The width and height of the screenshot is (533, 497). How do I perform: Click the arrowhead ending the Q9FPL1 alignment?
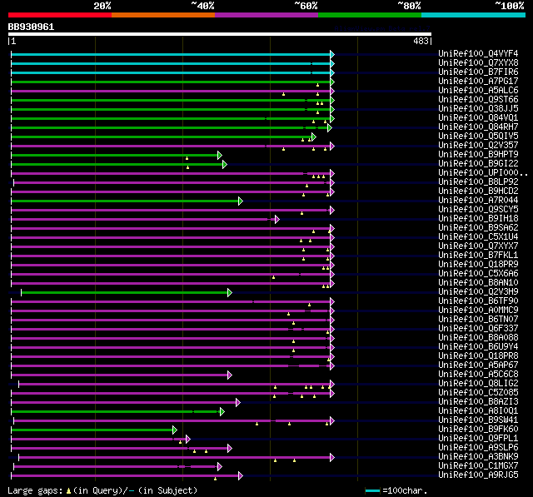click(x=188, y=440)
